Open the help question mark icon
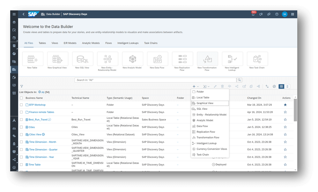318x192 pixels. [277, 14]
